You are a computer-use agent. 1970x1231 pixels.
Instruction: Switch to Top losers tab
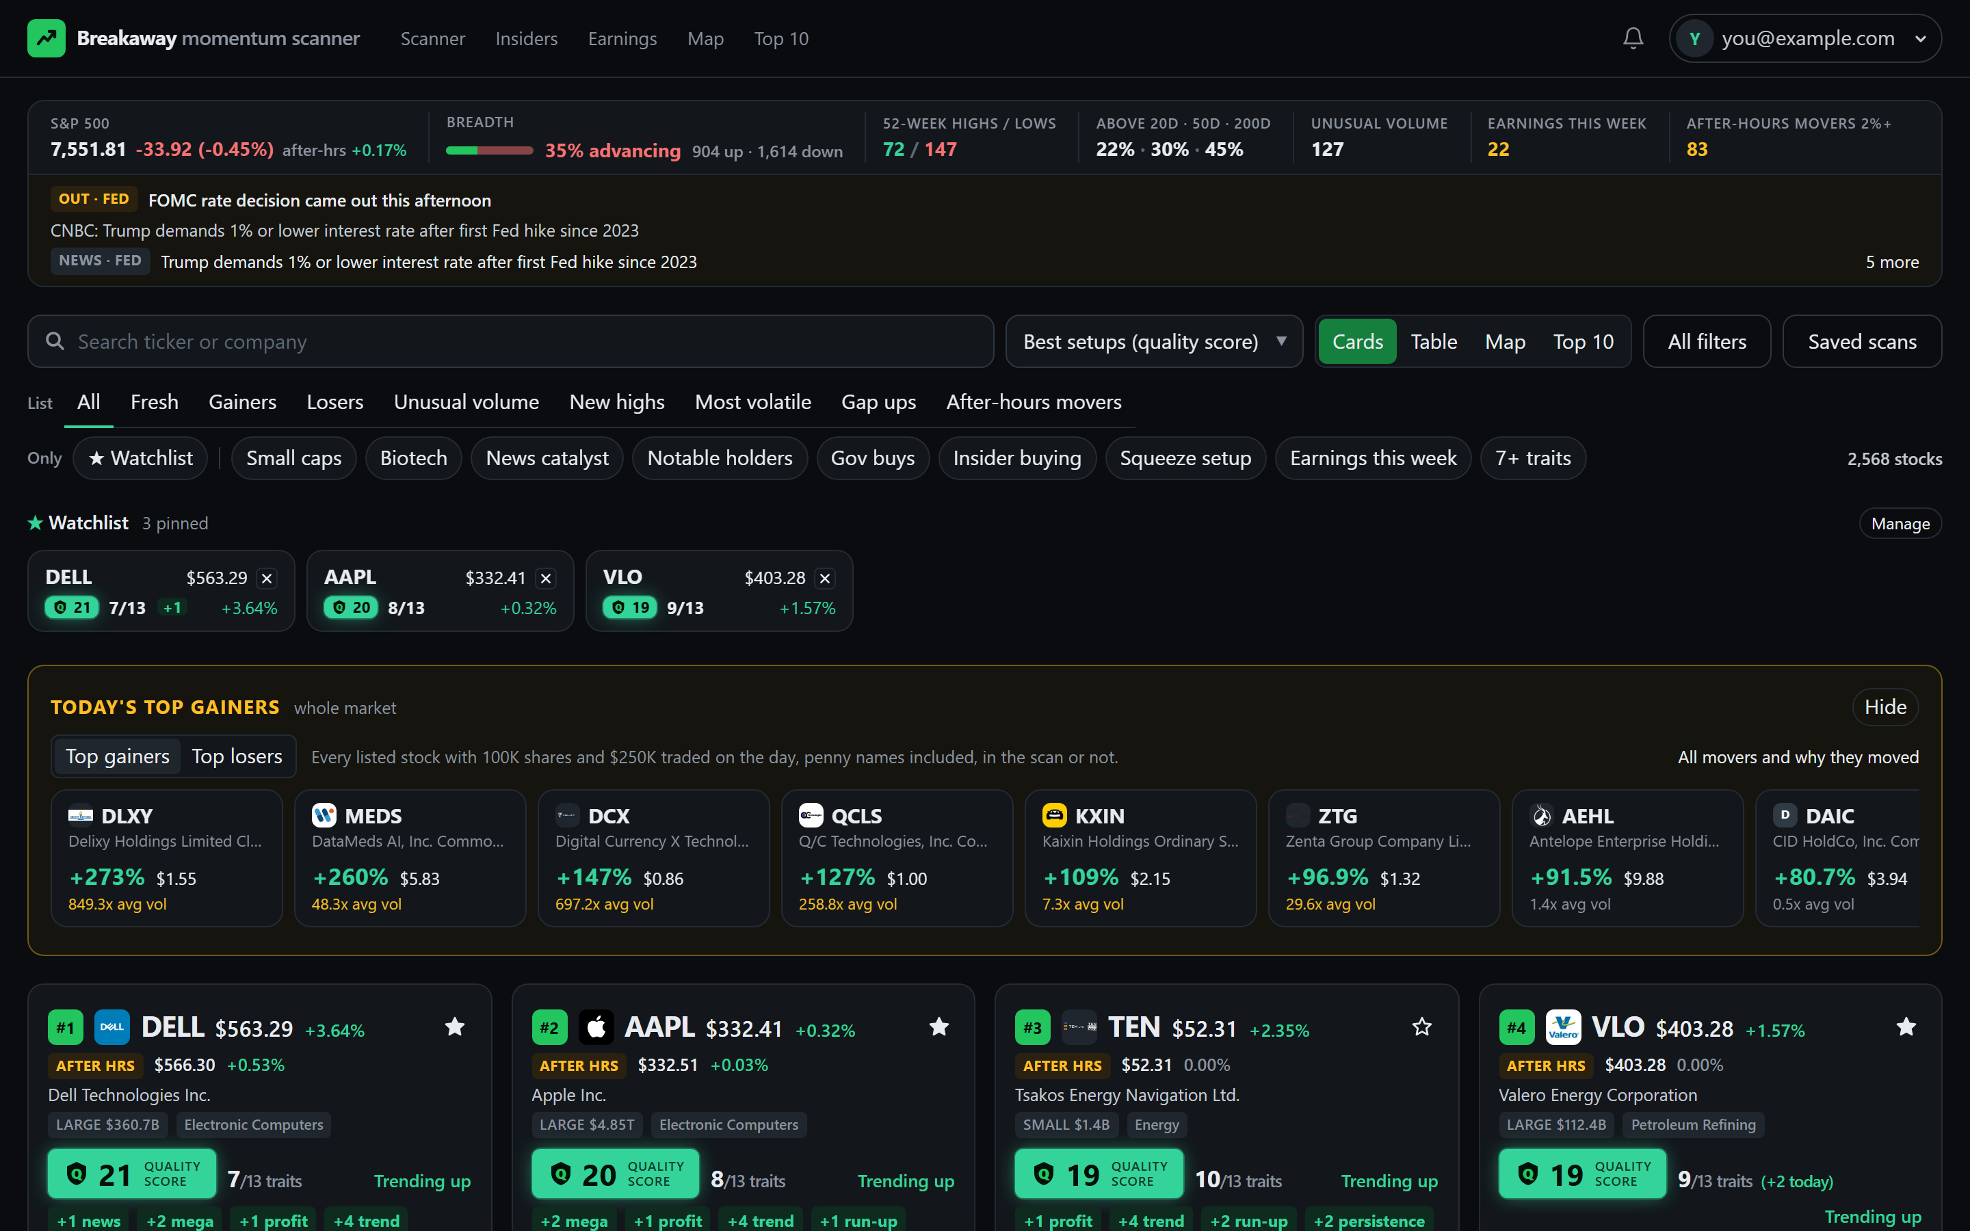click(237, 756)
